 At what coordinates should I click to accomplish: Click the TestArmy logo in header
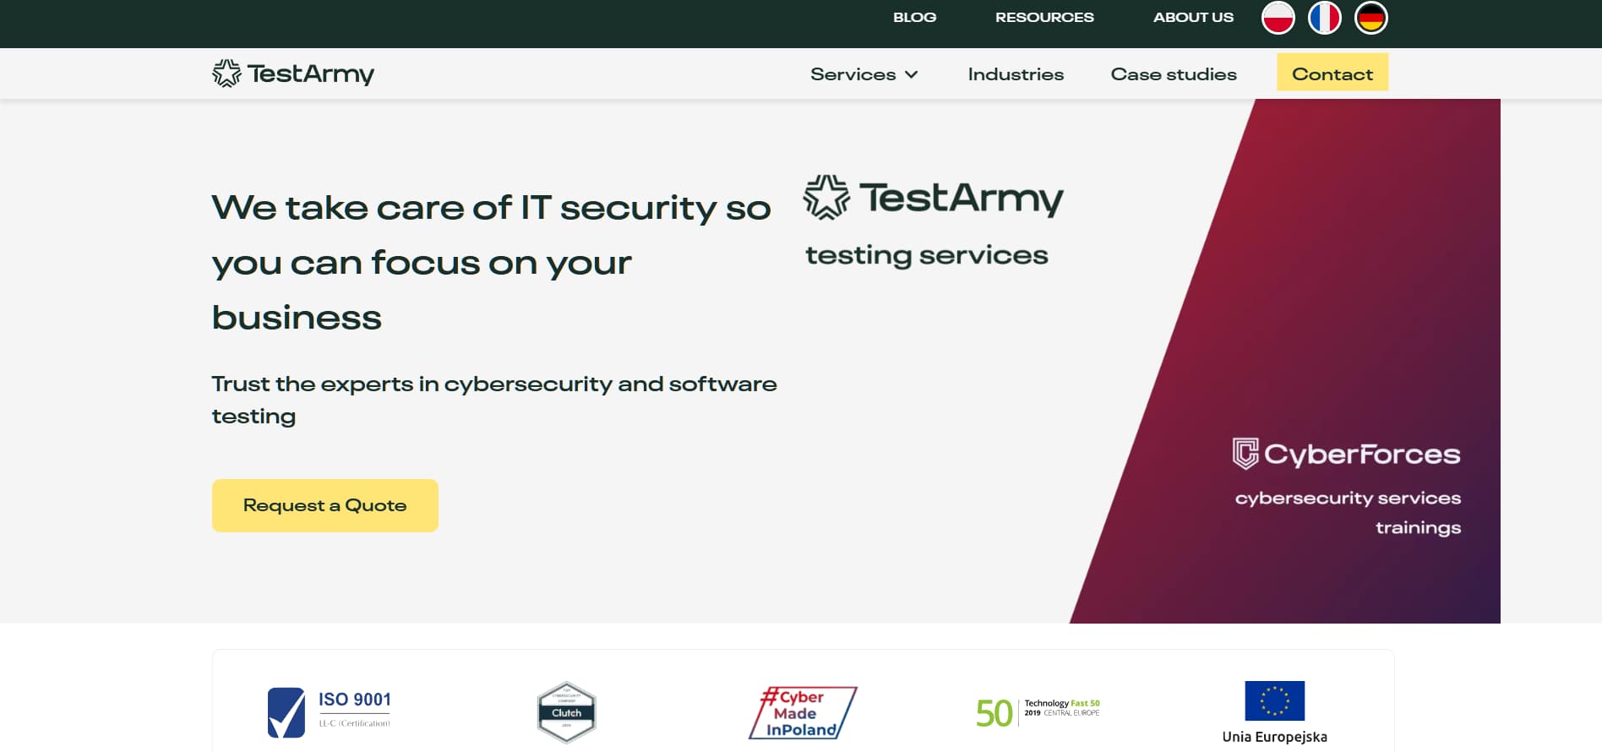click(x=293, y=74)
